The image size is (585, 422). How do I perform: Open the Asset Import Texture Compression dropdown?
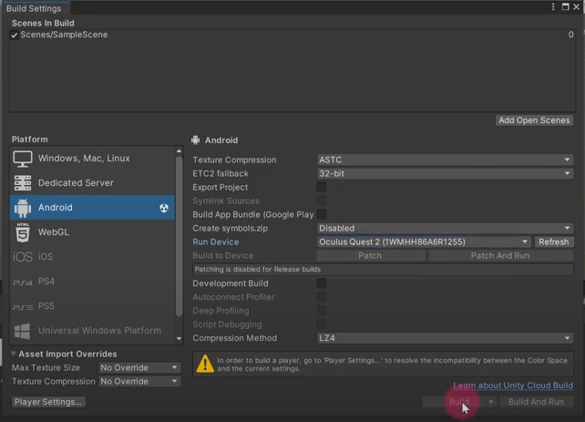pos(139,381)
